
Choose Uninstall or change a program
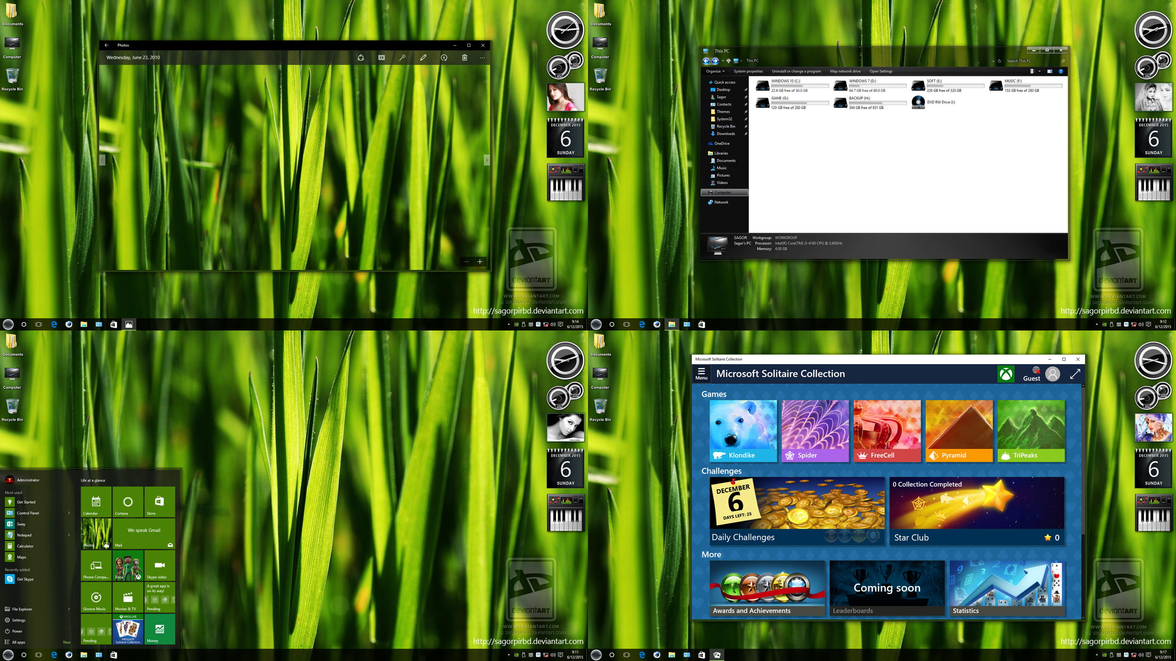[796, 71]
